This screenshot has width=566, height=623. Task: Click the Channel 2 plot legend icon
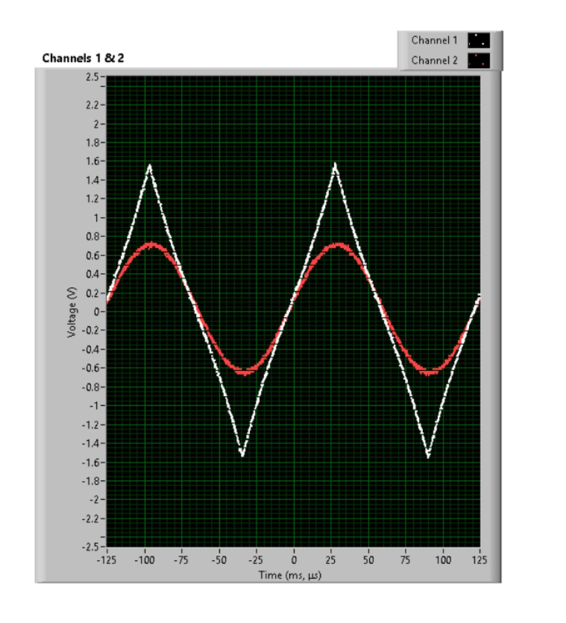[x=479, y=60]
